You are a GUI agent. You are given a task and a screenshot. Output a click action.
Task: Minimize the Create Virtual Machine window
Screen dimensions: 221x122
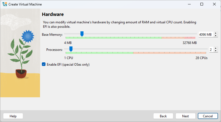point(189,4)
